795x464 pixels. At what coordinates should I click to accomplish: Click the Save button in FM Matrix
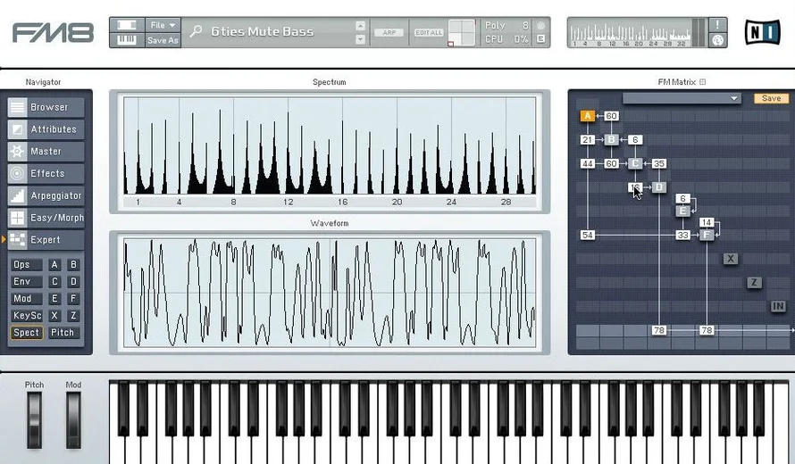point(771,98)
